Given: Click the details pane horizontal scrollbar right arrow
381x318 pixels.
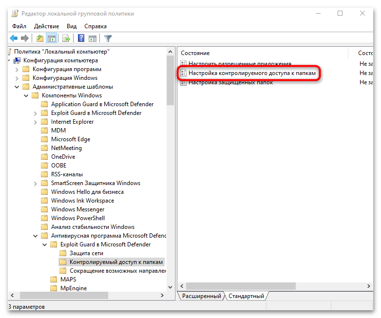Looking at the screenshot, I should coord(369,286).
